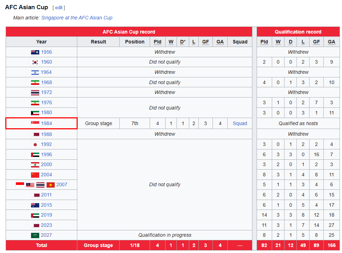Click the D* column header abbreviation
This screenshot has height=253, width=342.
[x=182, y=42]
